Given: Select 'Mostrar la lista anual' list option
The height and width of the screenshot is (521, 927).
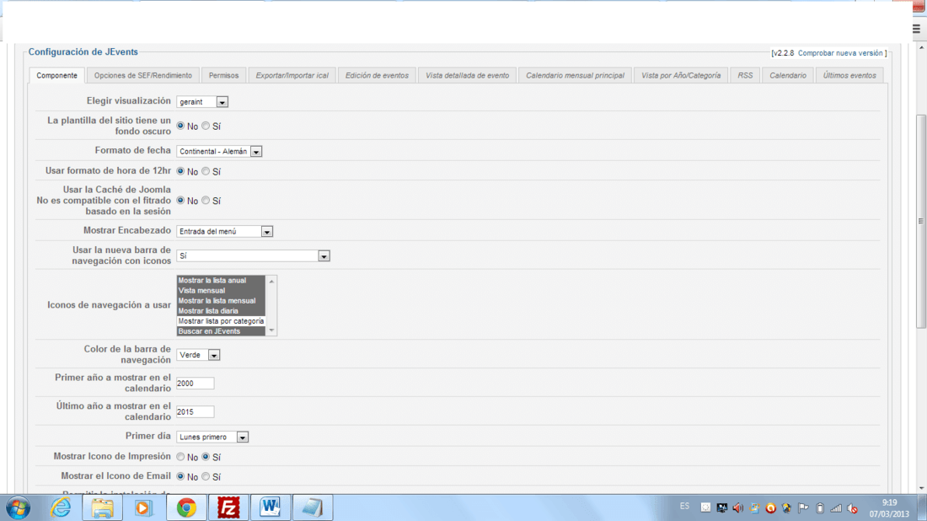Looking at the screenshot, I should point(221,280).
